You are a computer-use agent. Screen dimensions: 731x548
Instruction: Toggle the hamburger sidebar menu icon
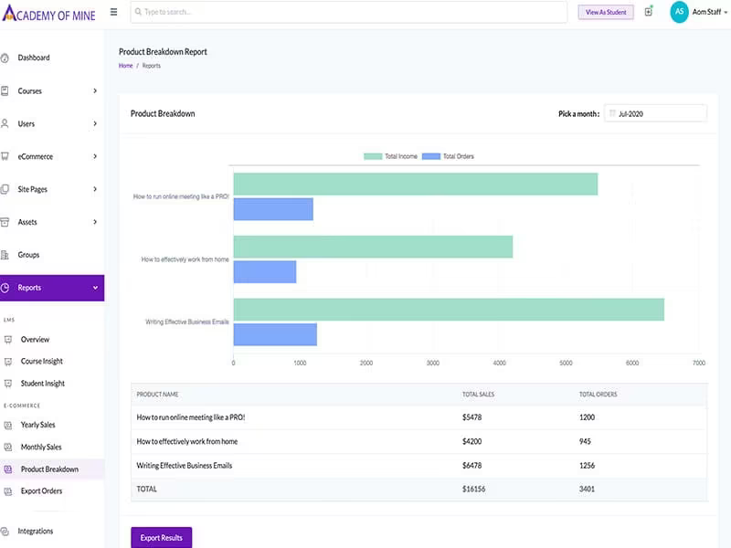coord(113,12)
